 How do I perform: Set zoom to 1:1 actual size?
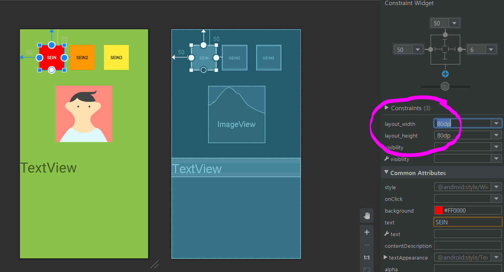coord(366,258)
